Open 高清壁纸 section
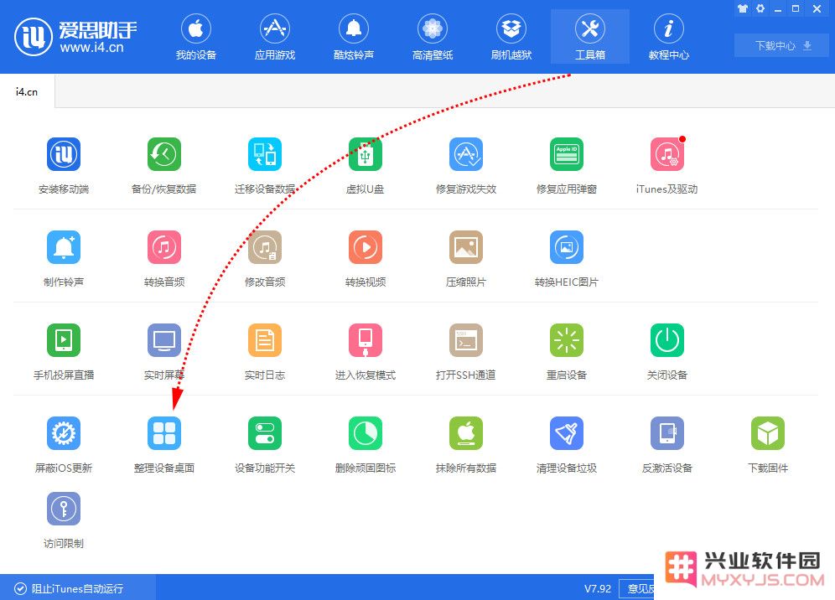Screen dimensions: 835x600 tap(433, 37)
